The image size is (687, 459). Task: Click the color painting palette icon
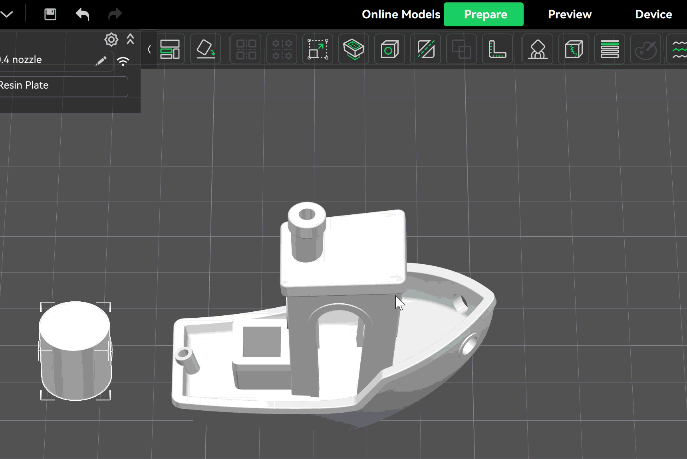coord(646,49)
